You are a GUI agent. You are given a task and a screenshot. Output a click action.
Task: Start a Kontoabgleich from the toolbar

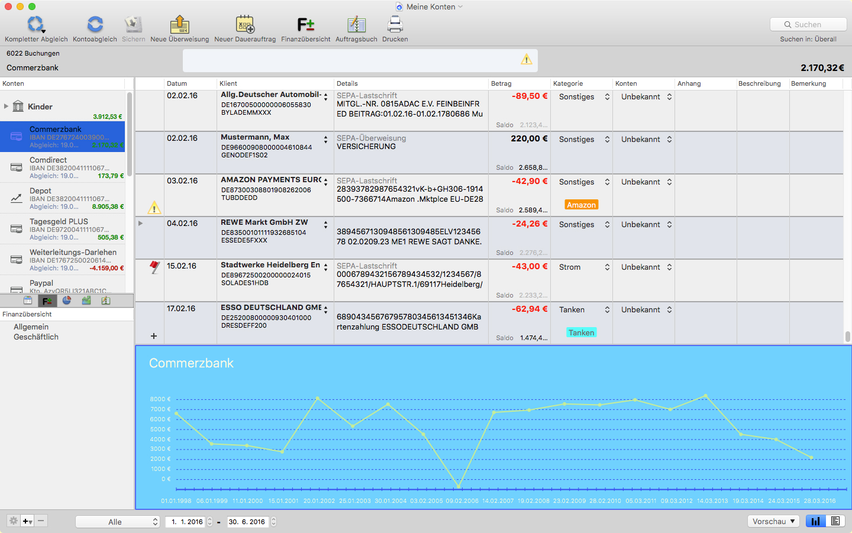pos(95,25)
